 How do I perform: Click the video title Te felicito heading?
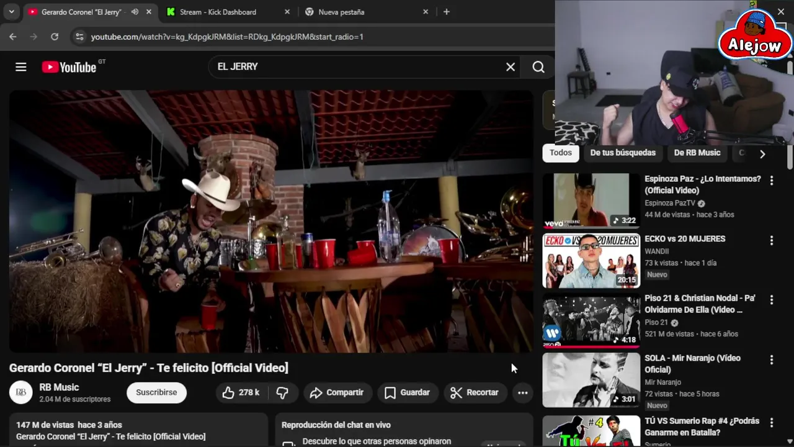149,368
